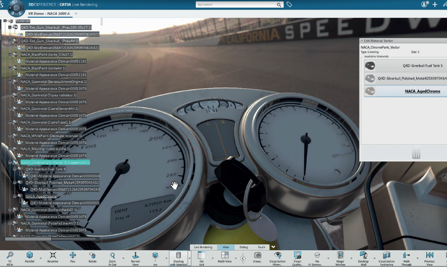Expand the action bar chevron after Touch
Viewport: 447px width, 268px height.
click(273, 247)
